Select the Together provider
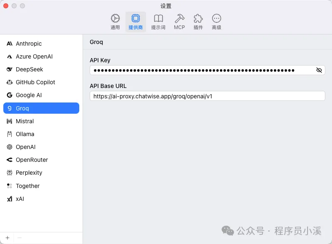 click(x=41, y=186)
